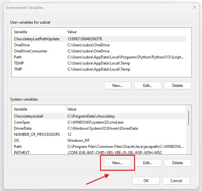Select ChocolateyLastPathUpdate user variable row
The width and height of the screenshot is (202, 191).
click(37, 39)
